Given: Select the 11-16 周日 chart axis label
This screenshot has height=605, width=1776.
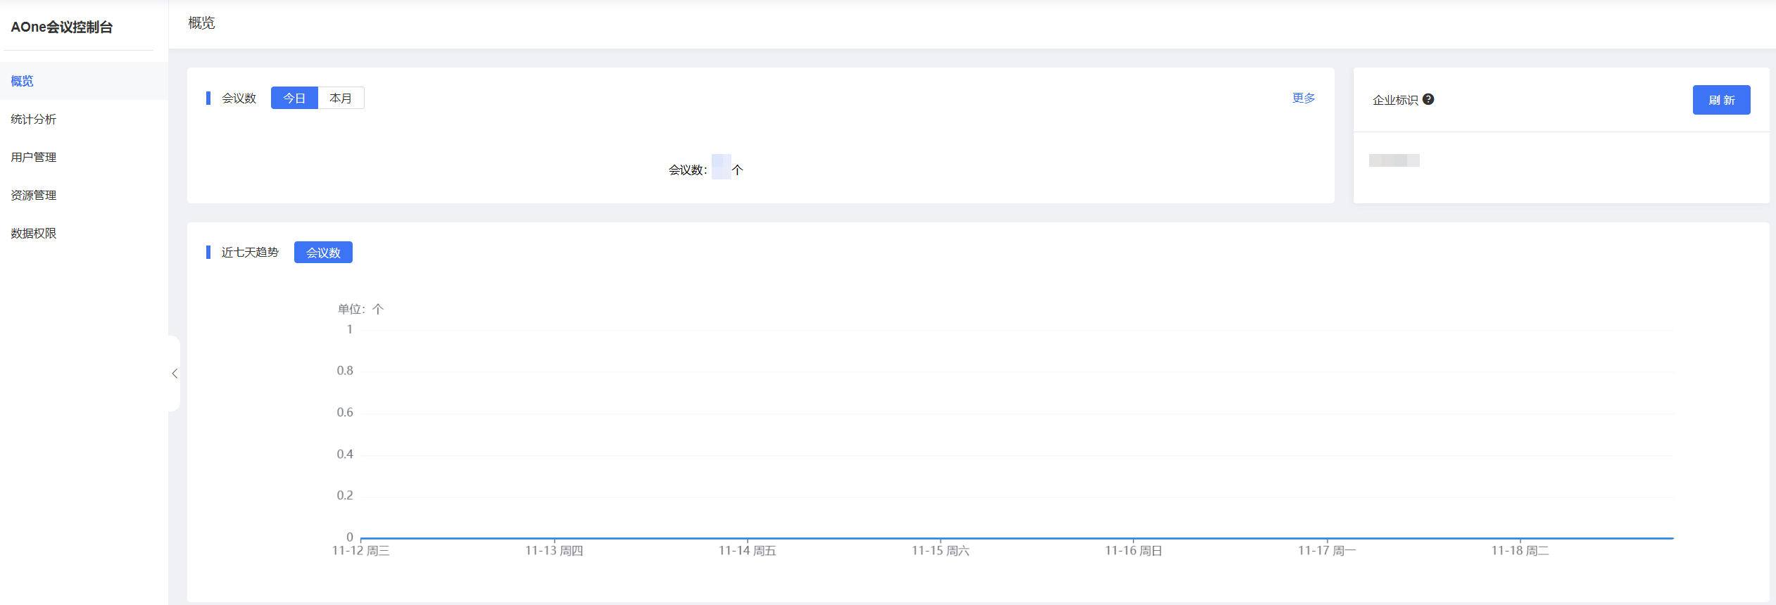Looking at the screenshot, I should [x=1133, y=551].
